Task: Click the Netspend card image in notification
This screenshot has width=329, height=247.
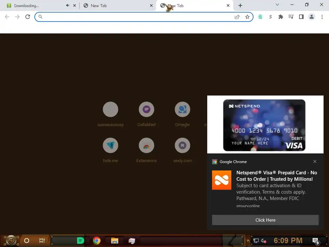Action: 264,125
